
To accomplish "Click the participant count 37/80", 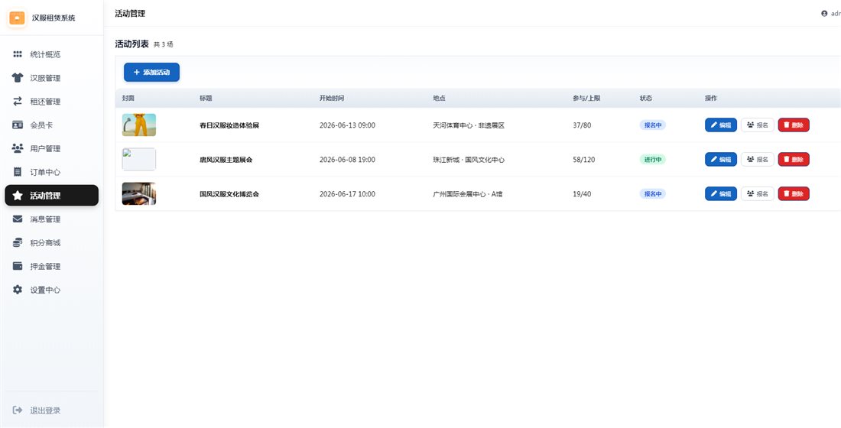I will pos(582,125).
